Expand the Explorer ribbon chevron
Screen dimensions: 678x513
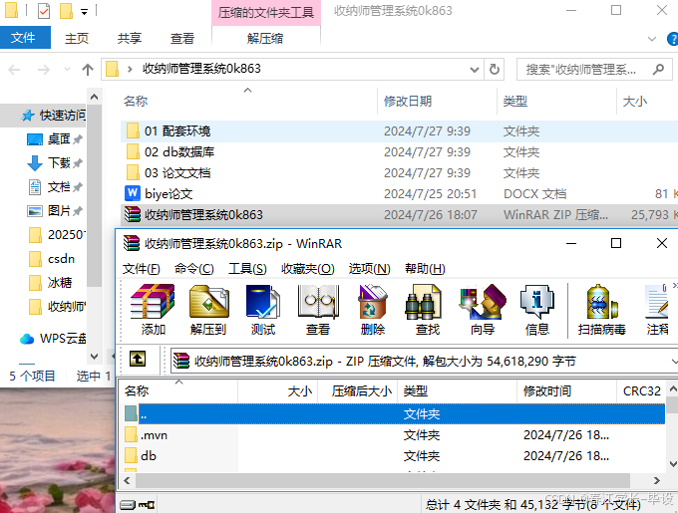[x=652, y=39]
